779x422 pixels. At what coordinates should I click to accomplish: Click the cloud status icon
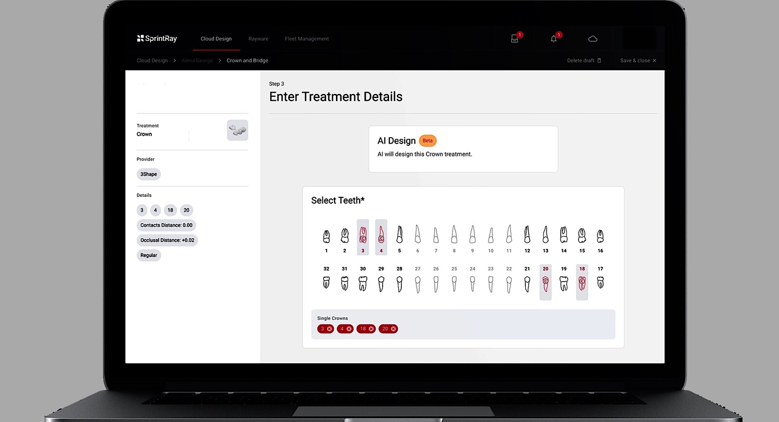point(593,39)
